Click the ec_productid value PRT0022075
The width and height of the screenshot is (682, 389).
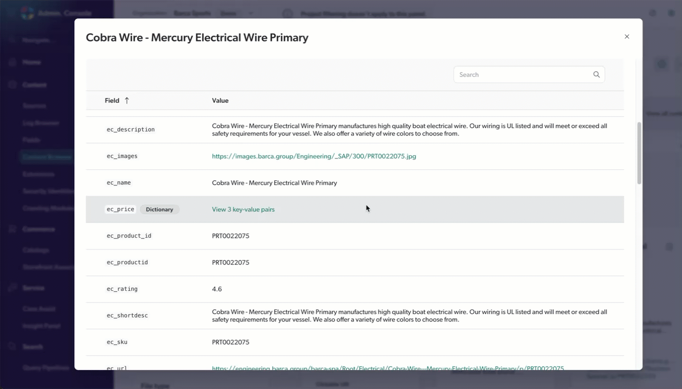click(230, 262)
